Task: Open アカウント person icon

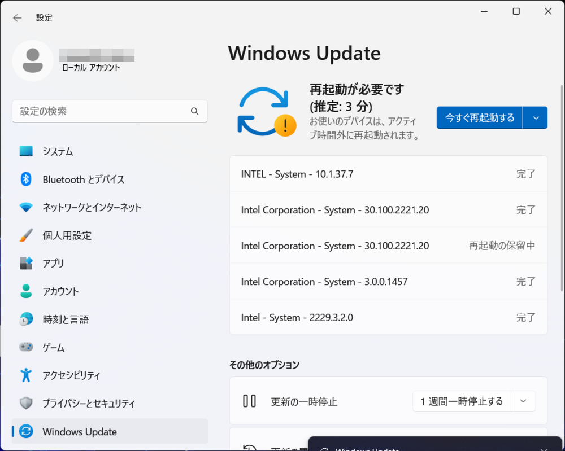Action: tap(26, 291)
